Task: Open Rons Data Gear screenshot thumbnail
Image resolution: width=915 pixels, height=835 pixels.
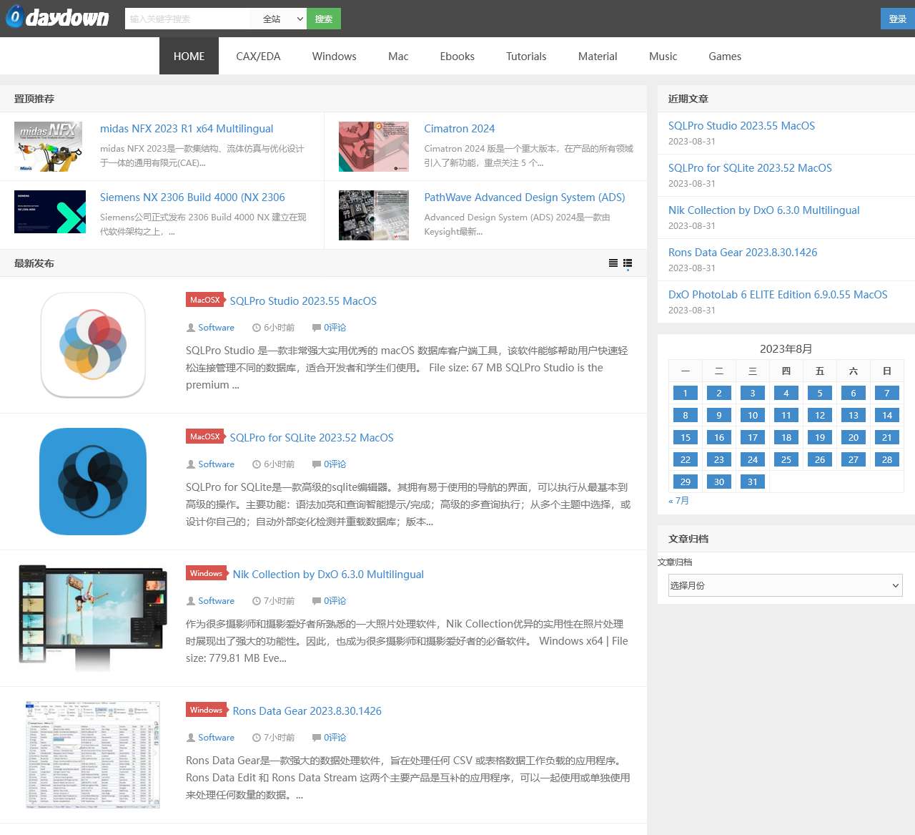Action: point(93,755)
